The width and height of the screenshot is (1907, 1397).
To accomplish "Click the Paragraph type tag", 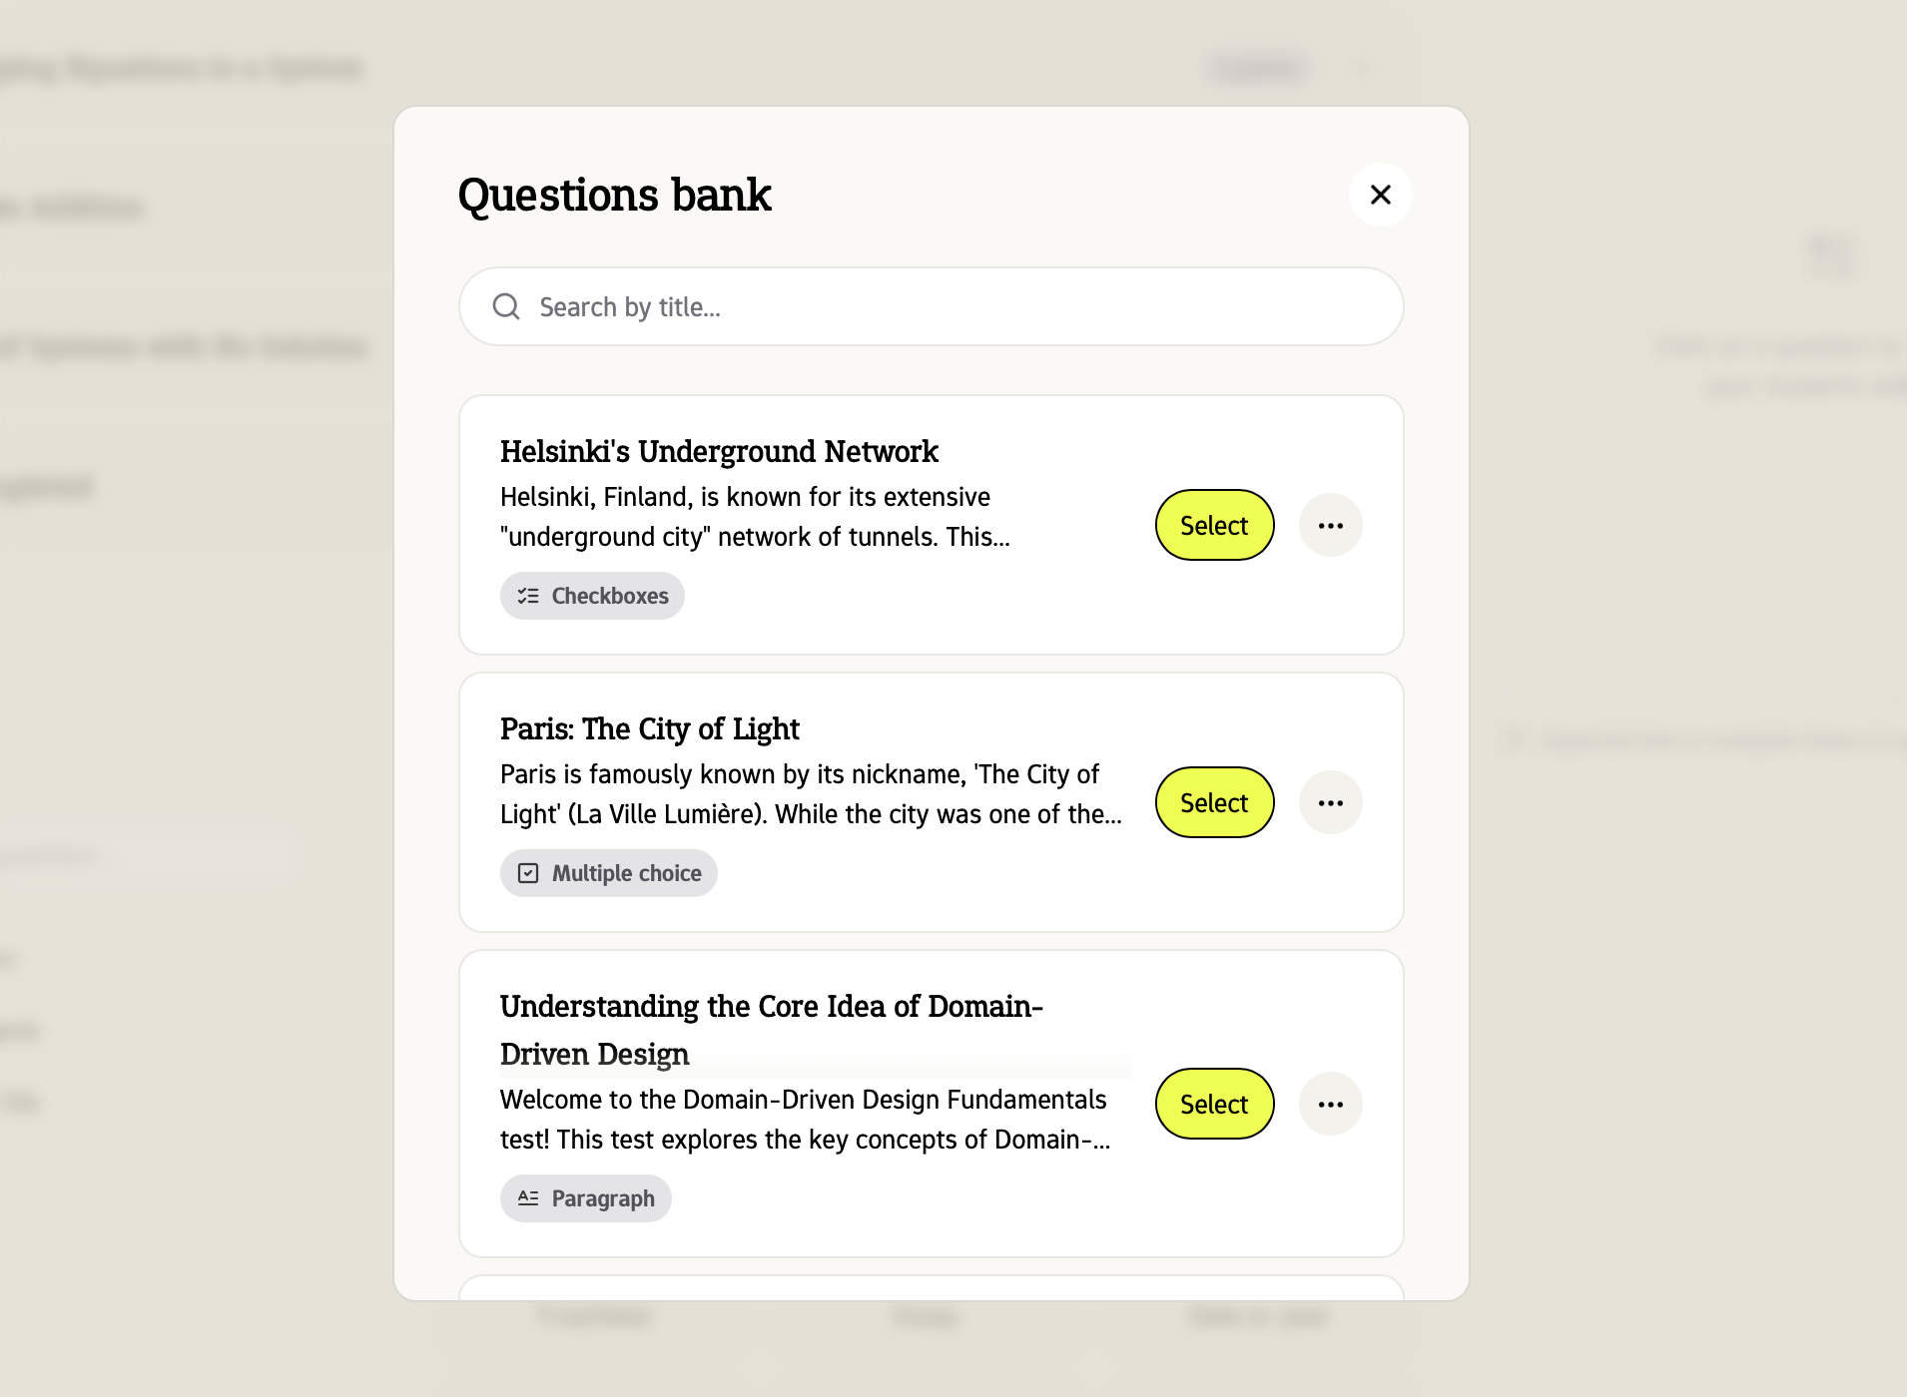I will tap(585, 1198).
